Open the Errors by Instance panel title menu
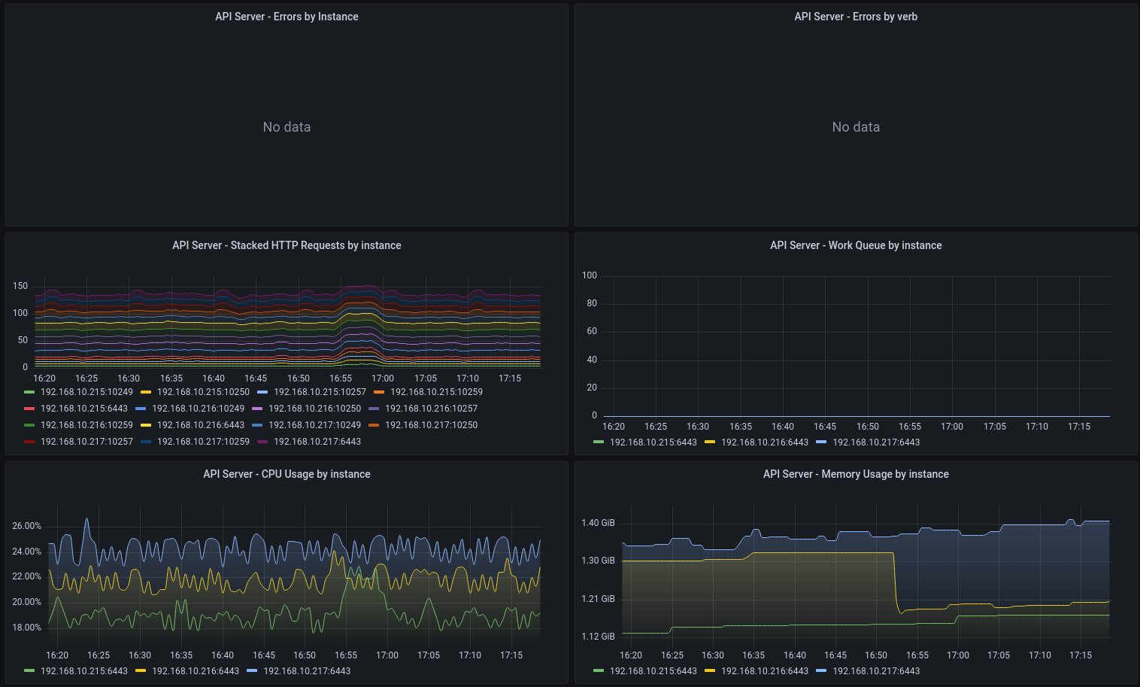This screenshot has height=687, width=1140. [x=287, y=17]
